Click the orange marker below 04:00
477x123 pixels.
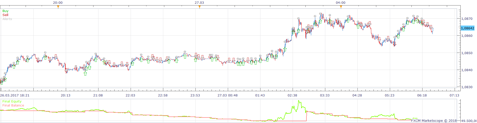pos(341,7)
